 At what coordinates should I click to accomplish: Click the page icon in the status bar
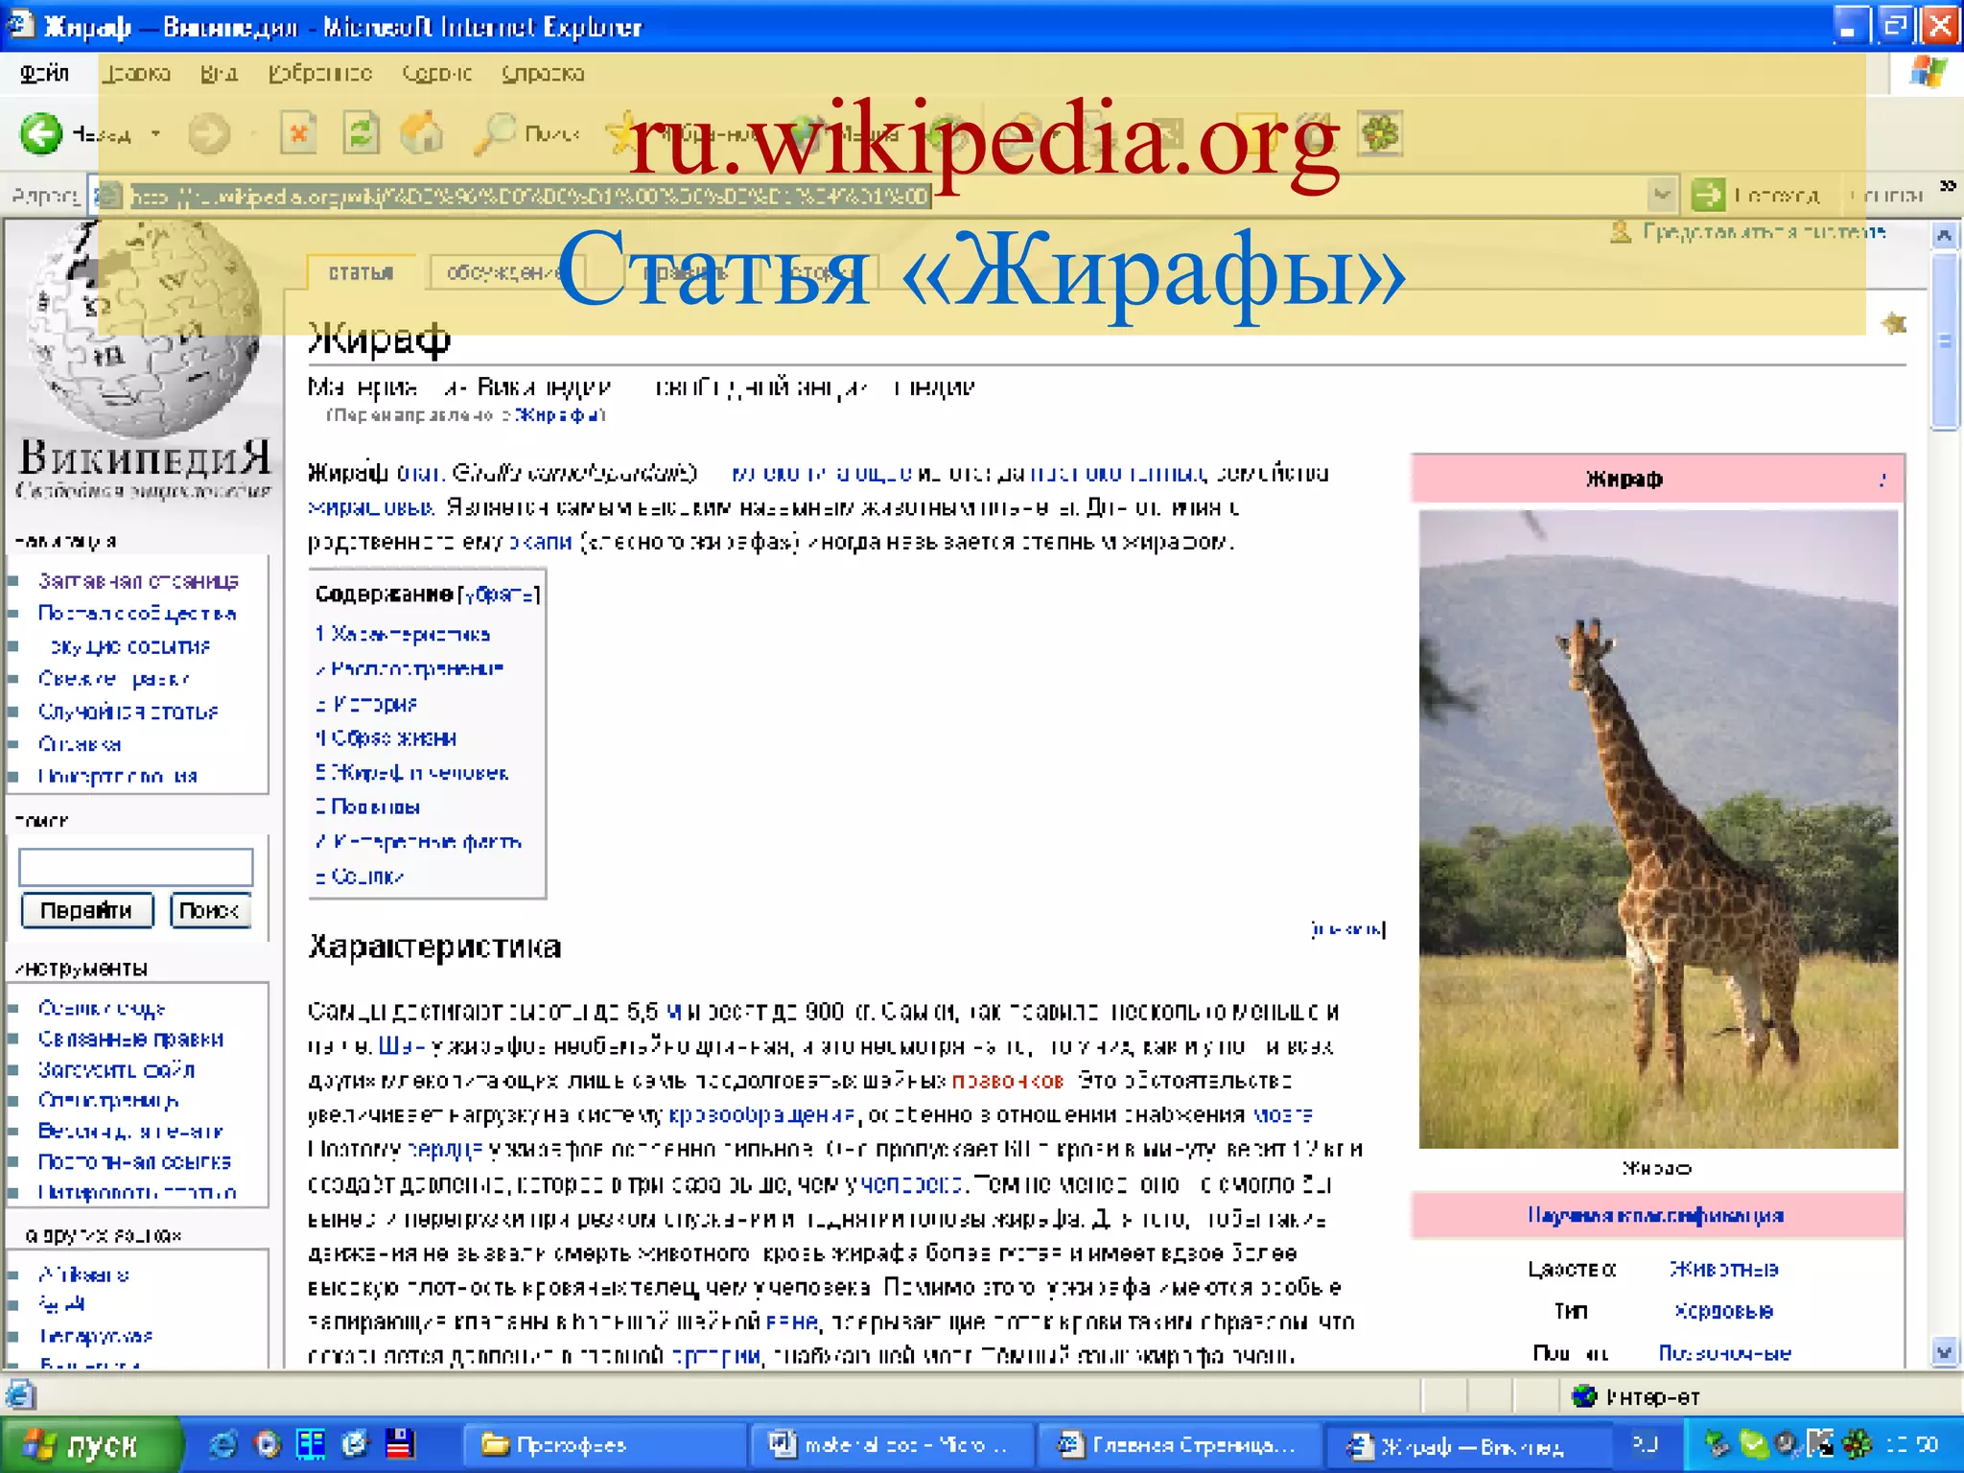coord(20,1394)
